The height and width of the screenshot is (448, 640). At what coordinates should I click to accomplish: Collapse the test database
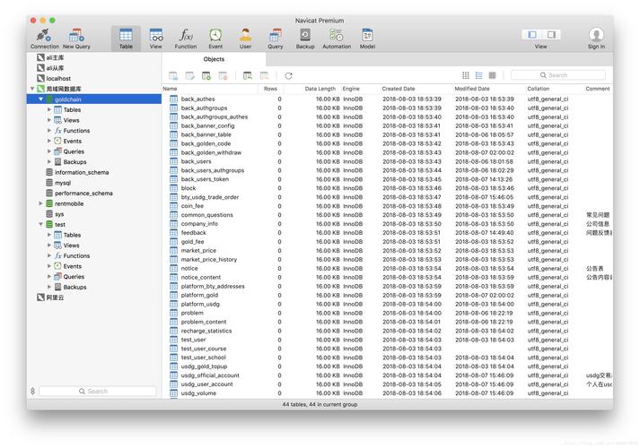(x=40, y=224)
